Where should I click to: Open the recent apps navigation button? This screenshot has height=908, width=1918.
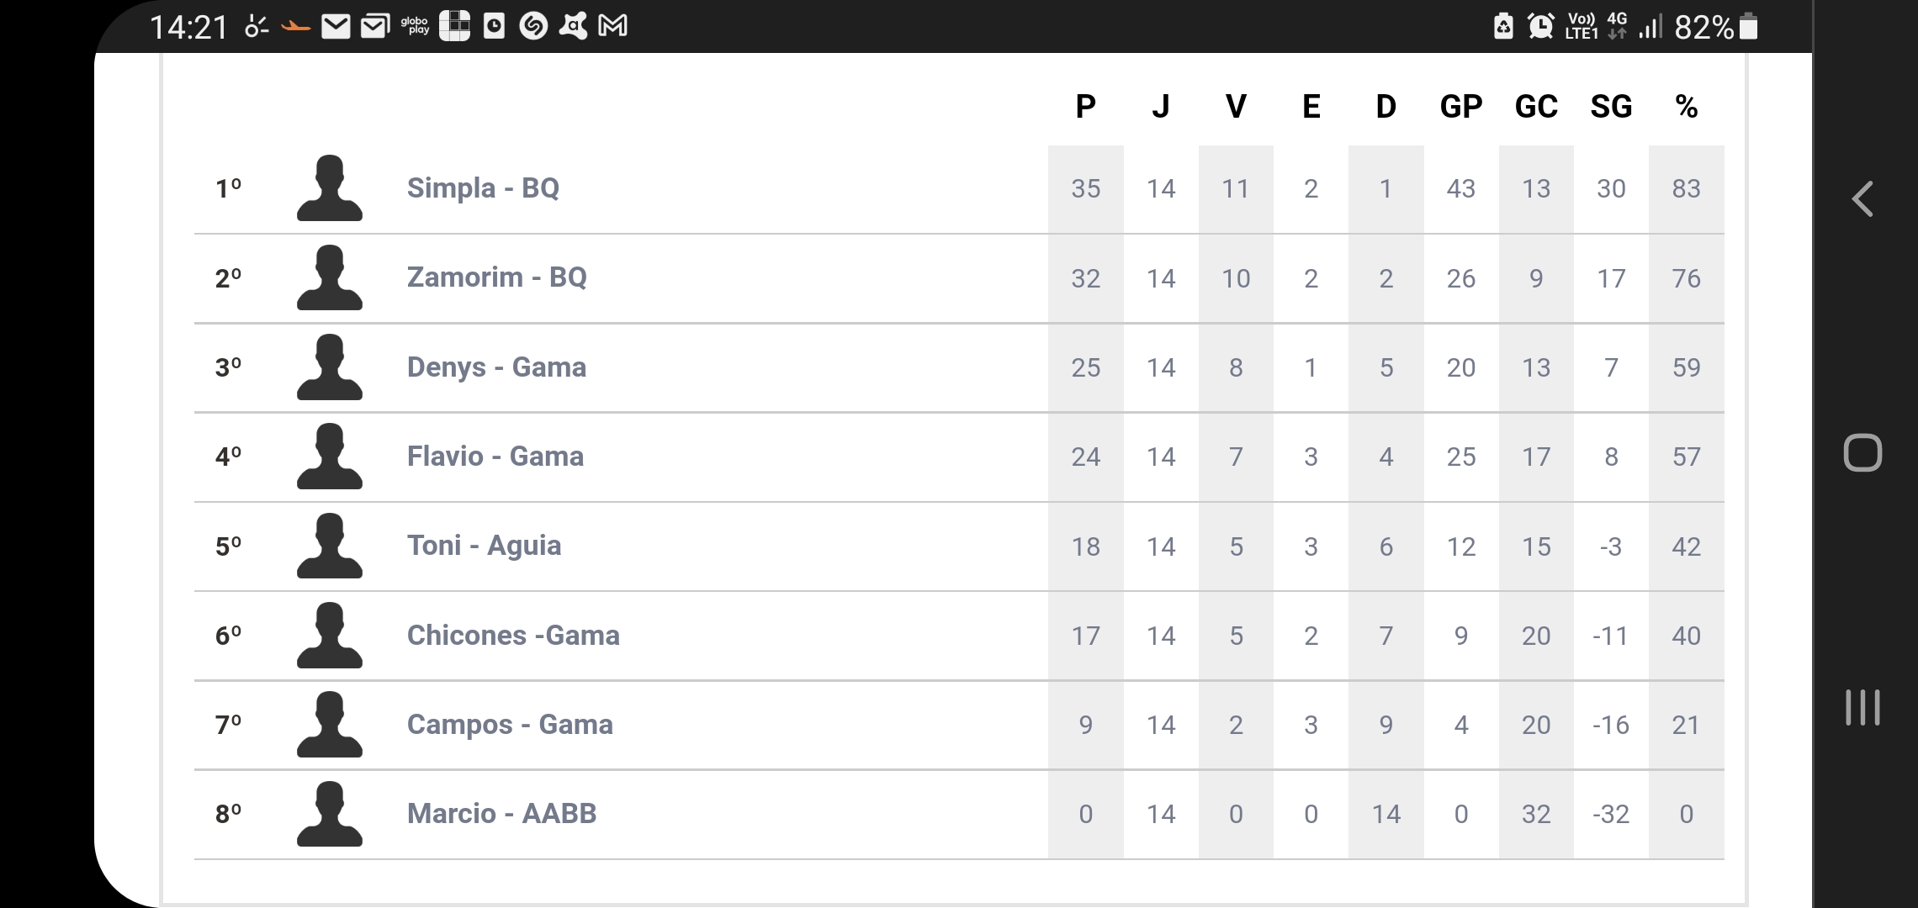(x=1862, y=707)
